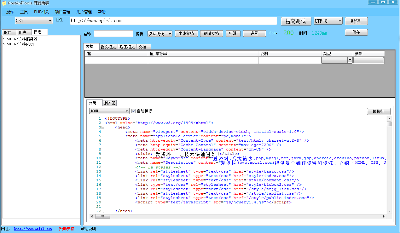The image size is (400, 233).
Task: Click the empty 说明 cell in grid
Action: point(290,60)
